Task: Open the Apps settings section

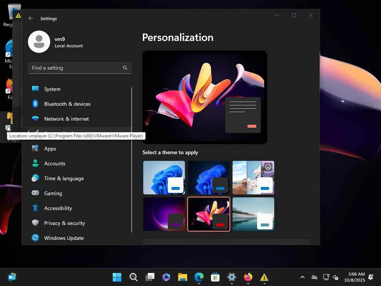Action: [x=50, y=149]
